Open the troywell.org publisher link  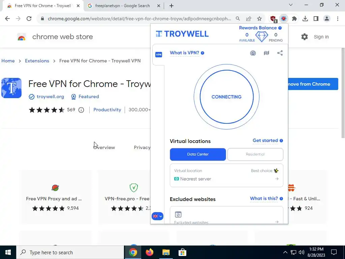50,97
